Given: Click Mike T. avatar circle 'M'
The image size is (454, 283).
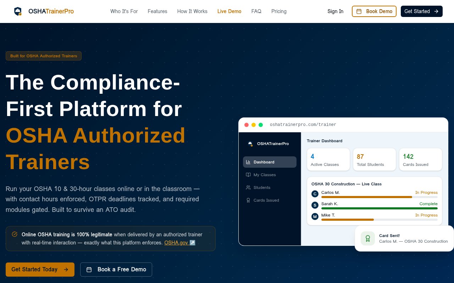Looking at the screenshot, I should tap(315, 216).
